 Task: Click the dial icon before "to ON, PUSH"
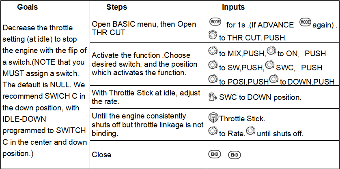pyautogui.click(x=271, y=52)
